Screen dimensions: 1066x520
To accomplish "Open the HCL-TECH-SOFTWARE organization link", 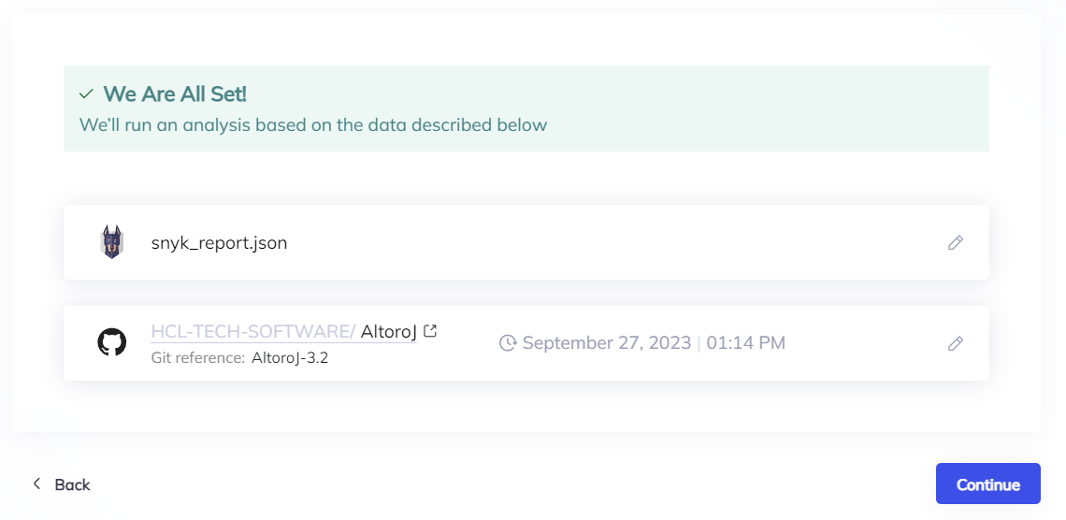I will click(252, 331).
